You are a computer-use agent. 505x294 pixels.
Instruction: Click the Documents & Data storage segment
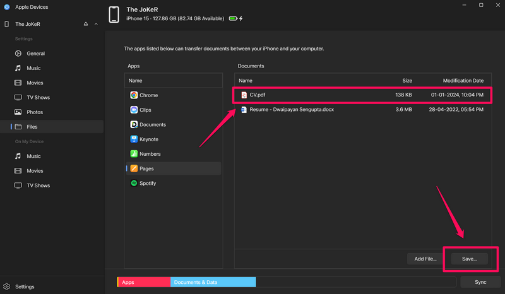pos(213,282)
